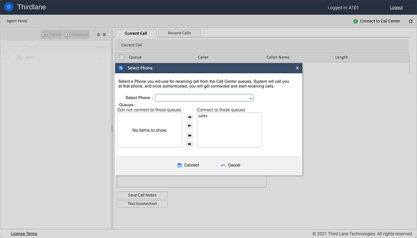Toggle the Queue header checkbox in left panel
417x238 pixels.
(7, 47)
